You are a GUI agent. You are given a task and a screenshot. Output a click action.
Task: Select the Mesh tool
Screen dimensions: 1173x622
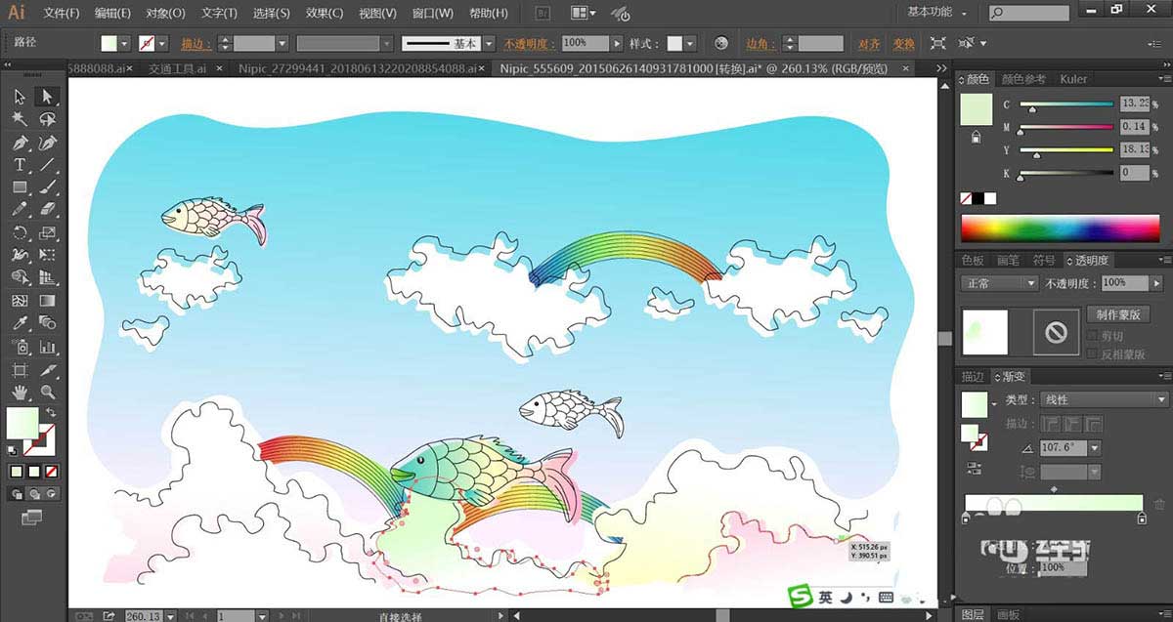(20, 301)
